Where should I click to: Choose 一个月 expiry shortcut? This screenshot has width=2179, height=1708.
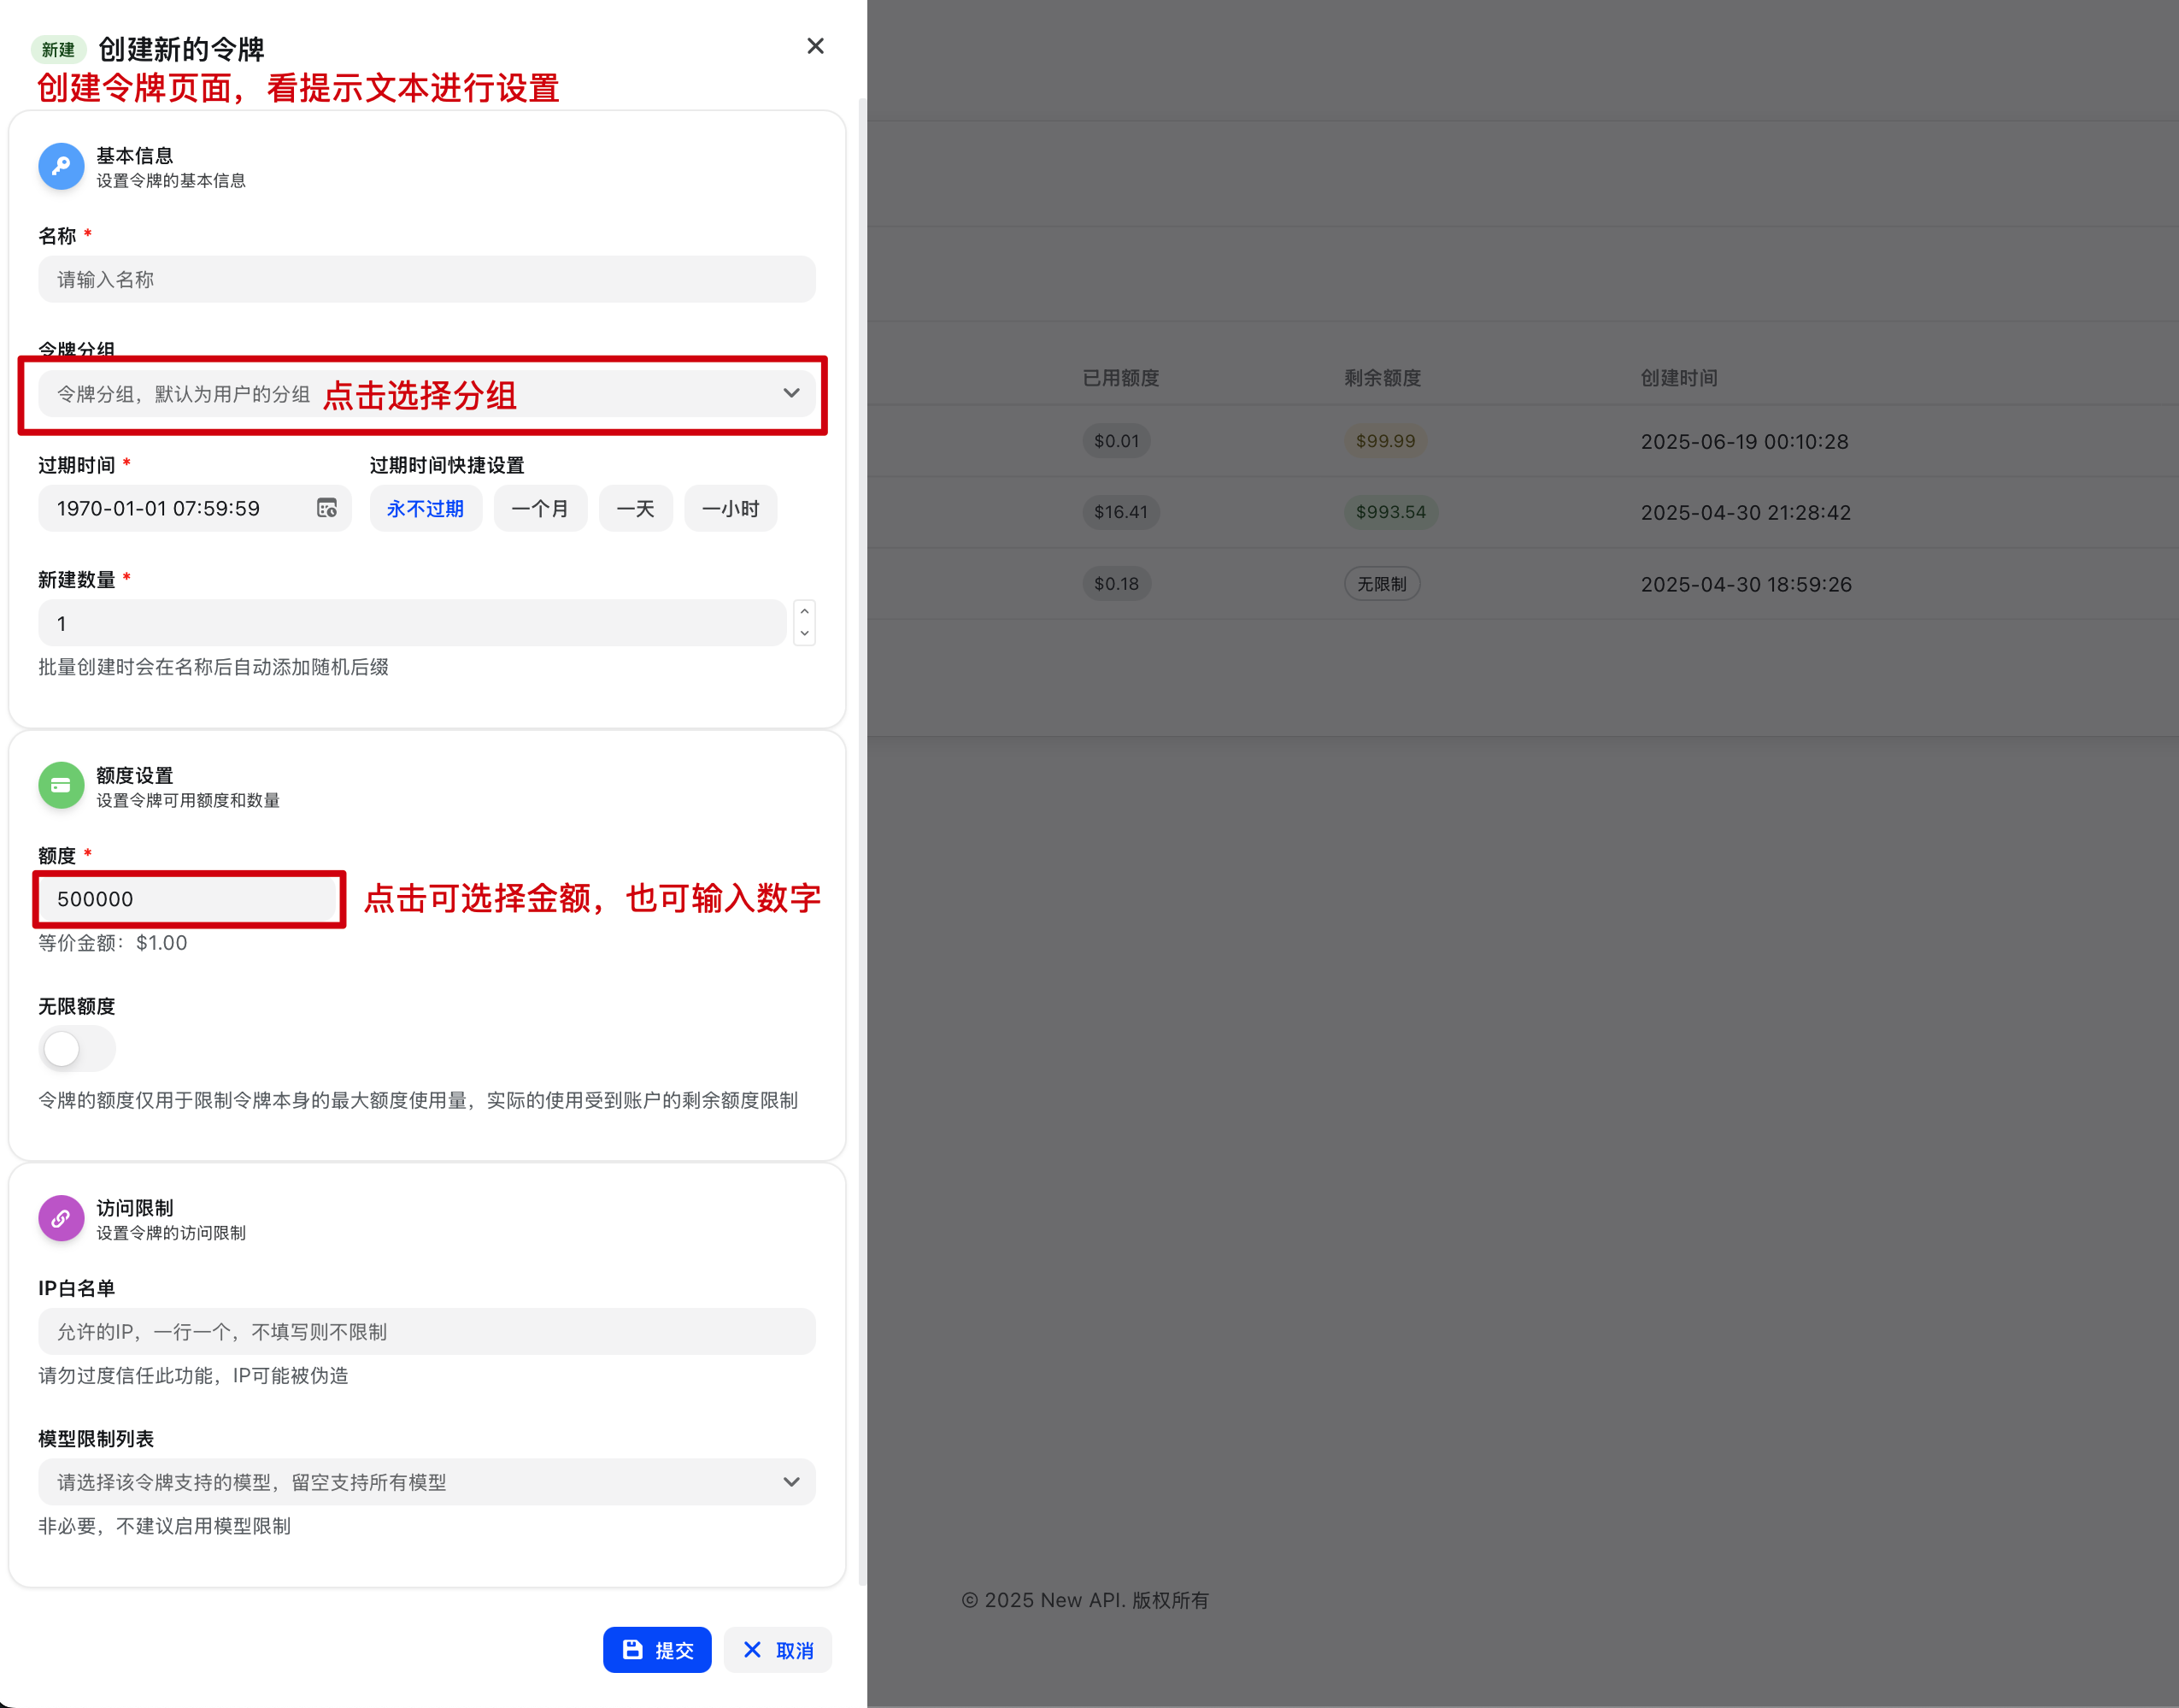[540, 509]
